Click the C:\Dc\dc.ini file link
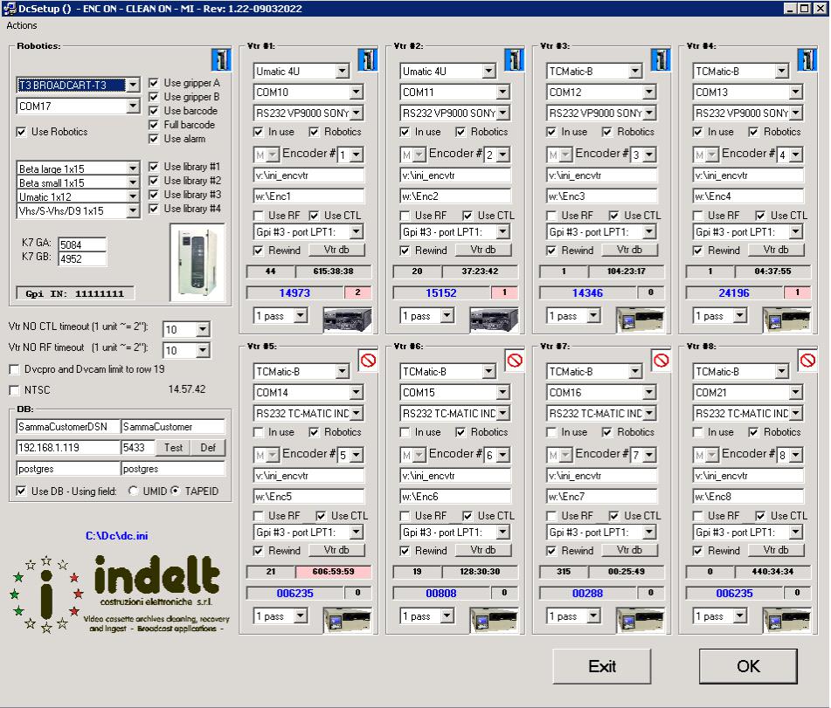Screen dimensions: 831x708 pyautogui.click(x=116, y=536)
